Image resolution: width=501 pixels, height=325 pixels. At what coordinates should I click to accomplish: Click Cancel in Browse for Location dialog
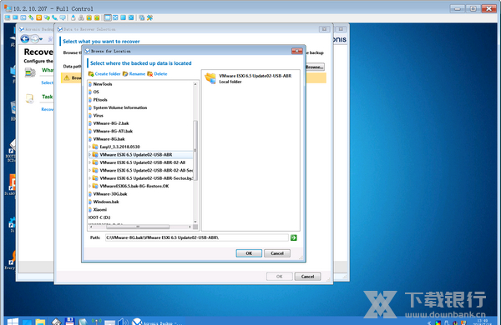(x=277, y=253)
